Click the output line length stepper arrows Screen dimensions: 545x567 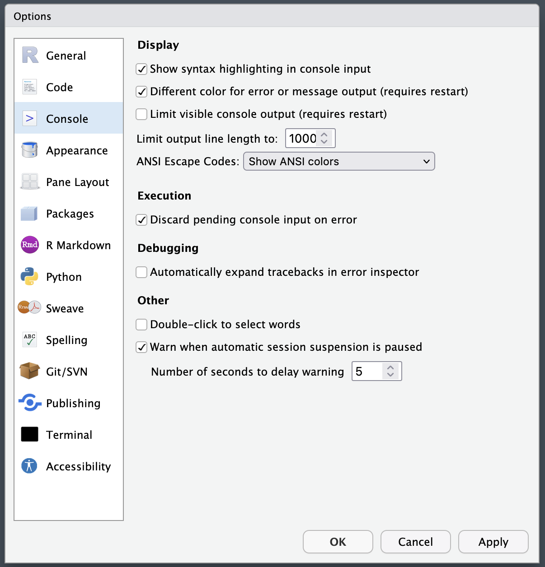coord(324,138)
